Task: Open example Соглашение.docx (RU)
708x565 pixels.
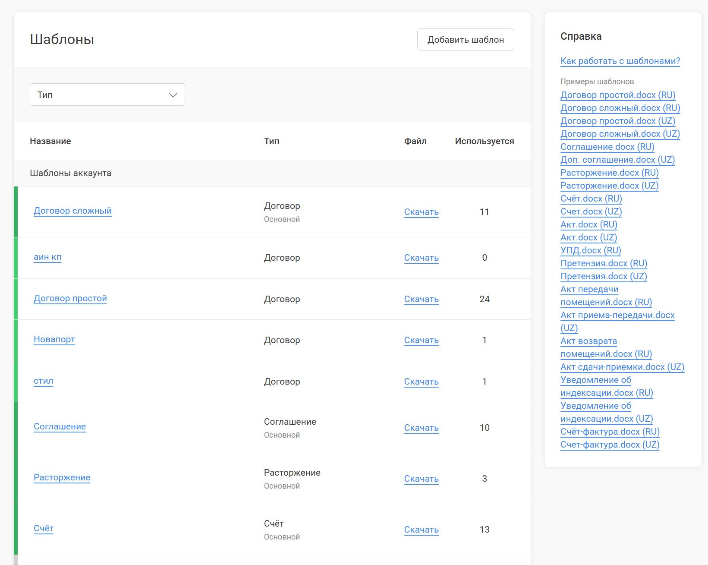Action: (x=607, y=147)
